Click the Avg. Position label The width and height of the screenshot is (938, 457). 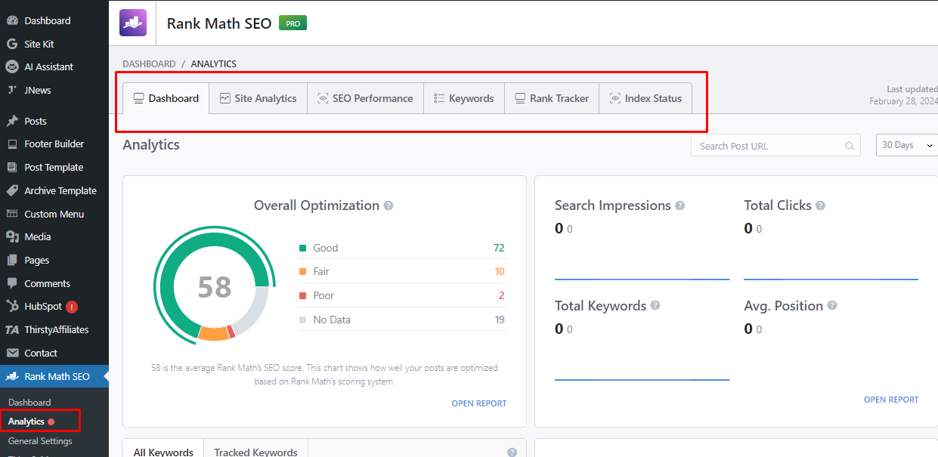pos(783,306)
